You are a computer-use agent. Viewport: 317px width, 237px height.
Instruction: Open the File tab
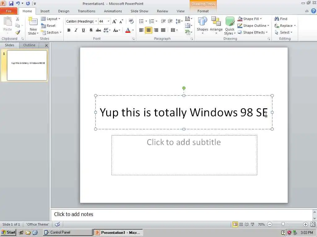pyautogui.click(x=9, y=11)
